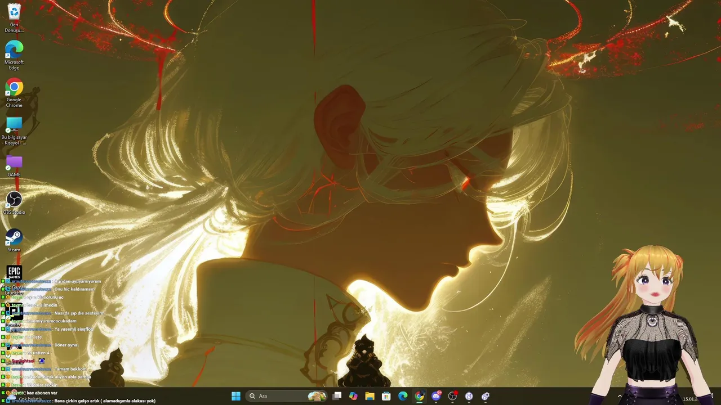Launch Steam from the desktop icon
The height and width of the screenshot is (405, 721).
coord(14,241)
